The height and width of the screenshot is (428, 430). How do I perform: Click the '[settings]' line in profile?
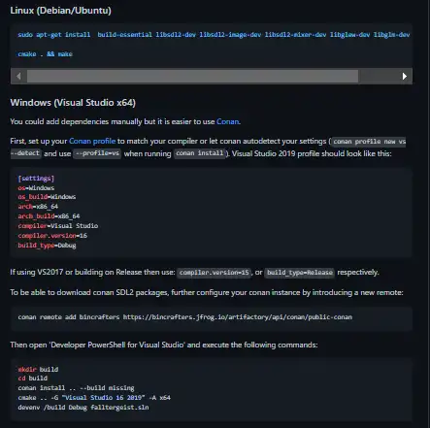(36, 179)
